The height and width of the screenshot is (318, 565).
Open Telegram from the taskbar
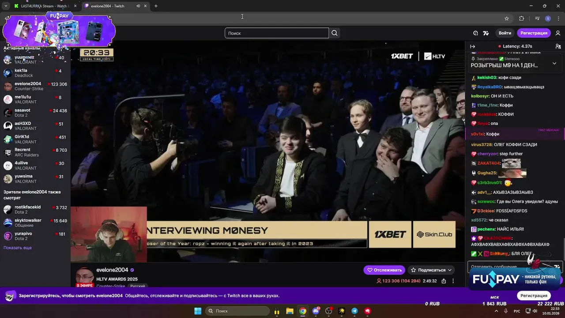click(x=354, y=311)
